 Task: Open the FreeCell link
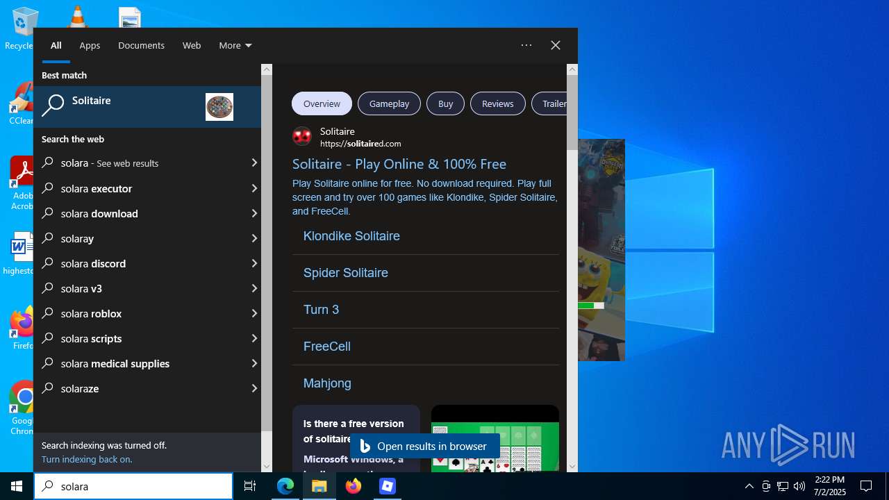(x=327, y=347)
